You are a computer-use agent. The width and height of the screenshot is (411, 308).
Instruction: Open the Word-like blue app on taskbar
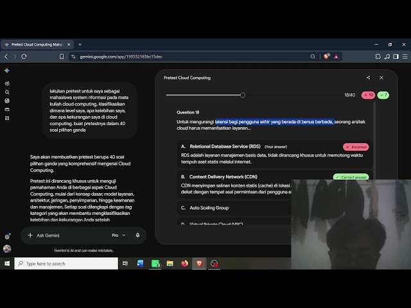tap(140, 264)
